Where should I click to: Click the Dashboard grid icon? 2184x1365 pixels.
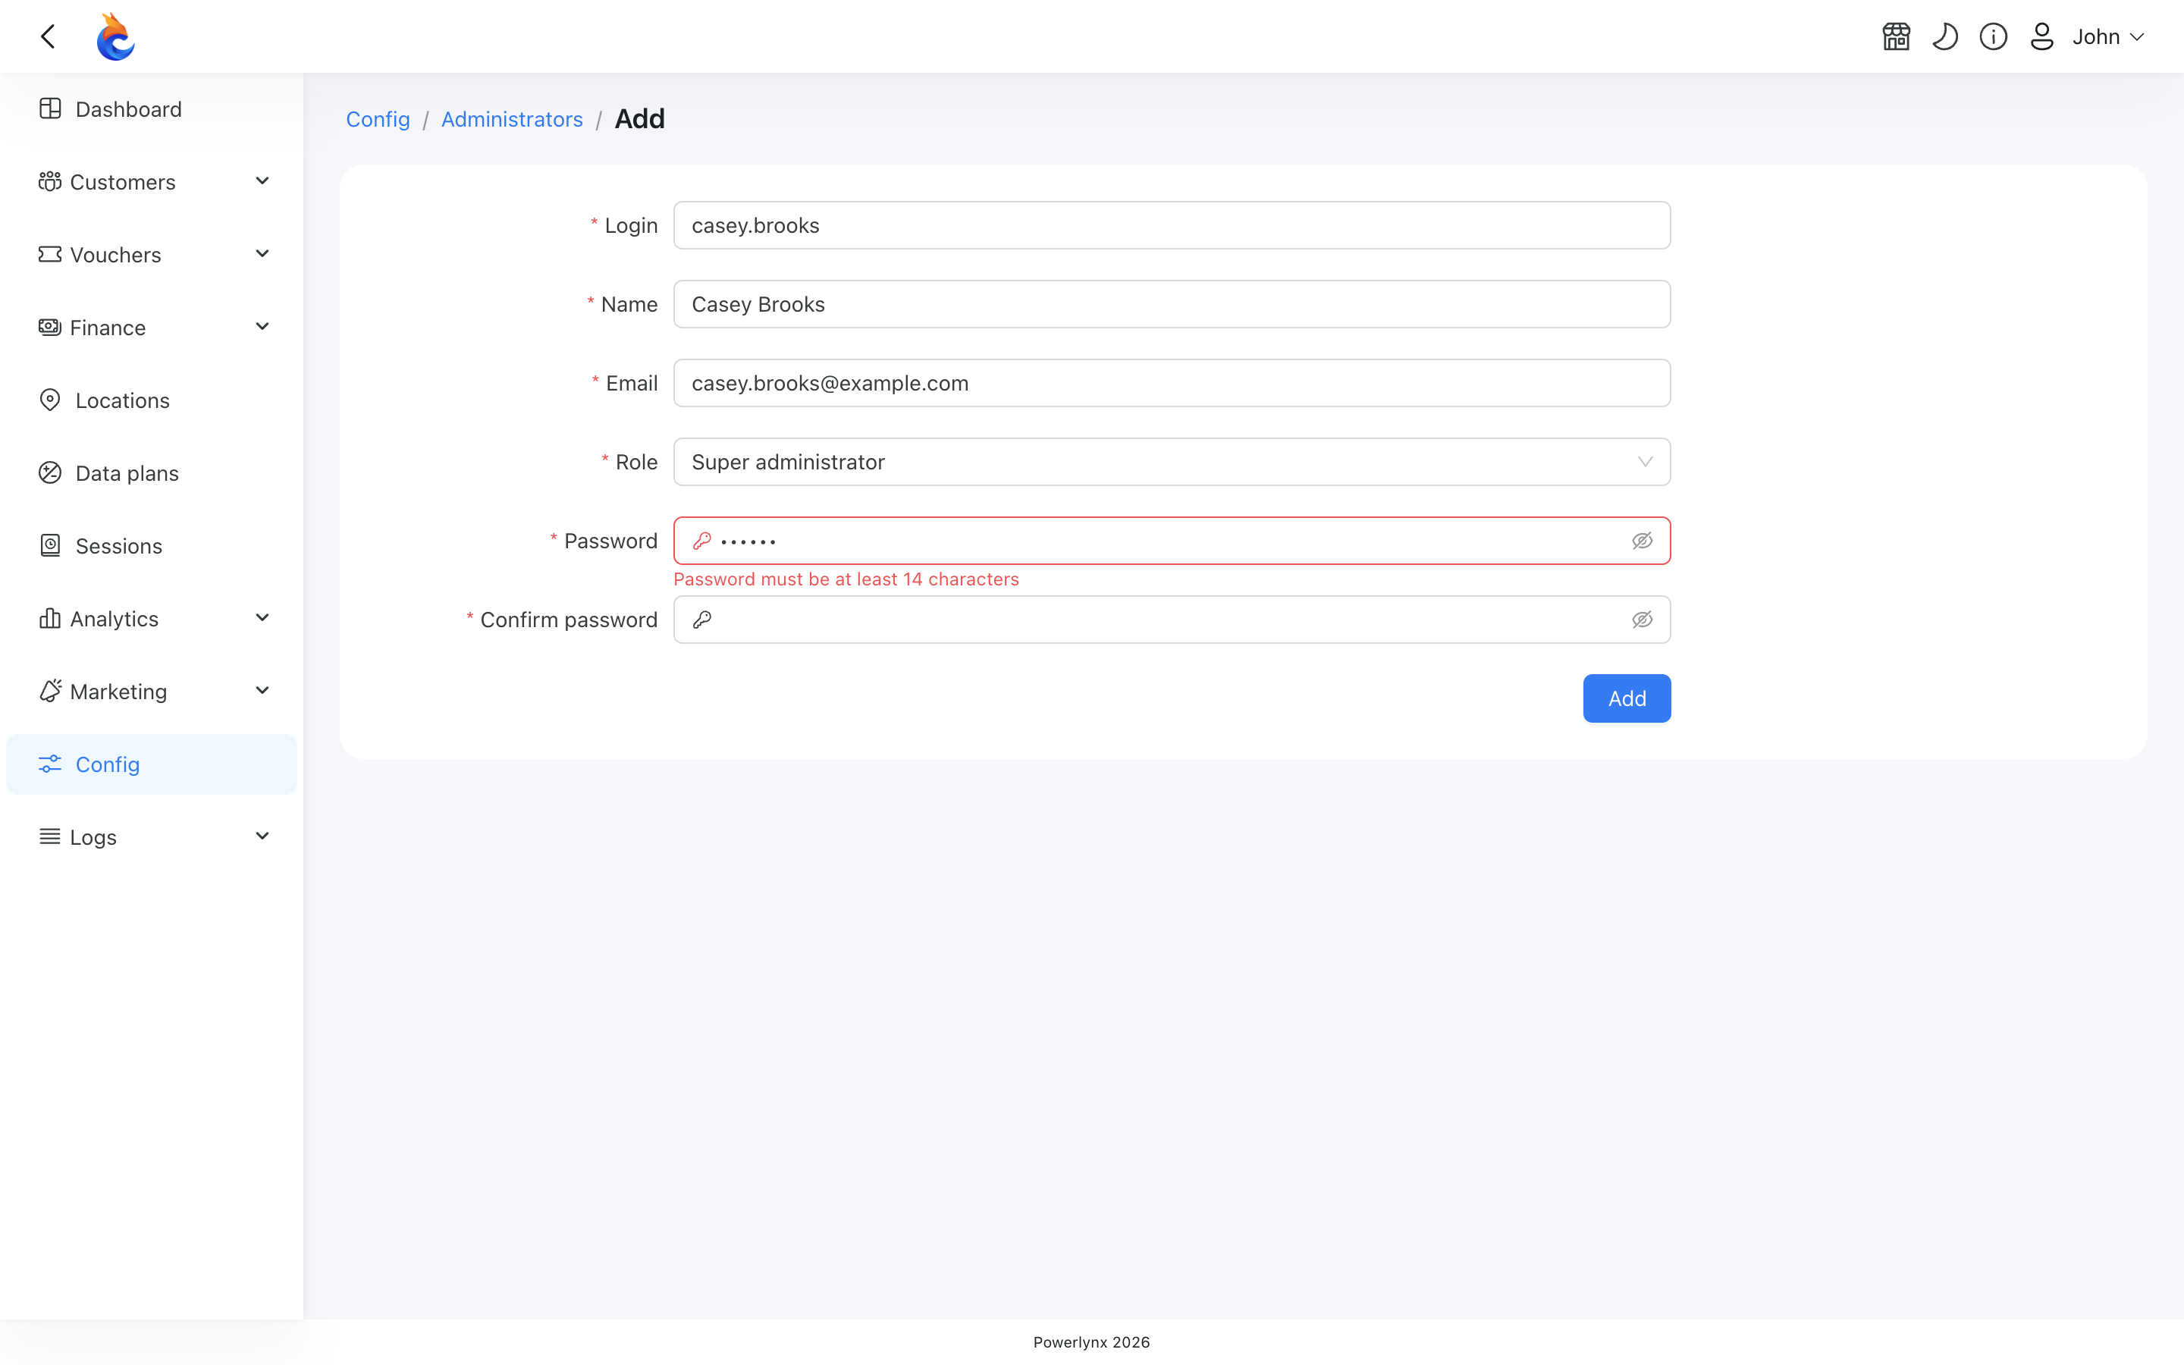coord(49,109)
